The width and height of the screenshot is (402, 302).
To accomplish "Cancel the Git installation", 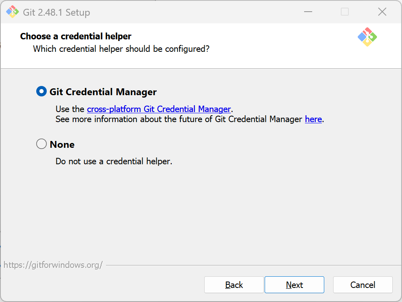I will point(363,285).
